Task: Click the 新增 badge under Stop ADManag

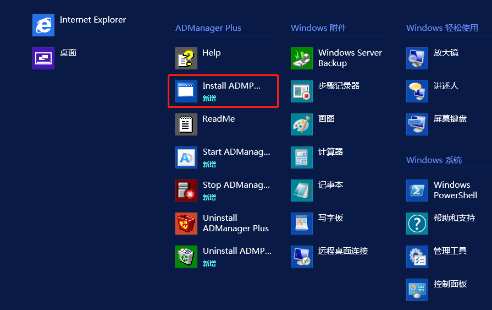Action: [x=209, y=198]
